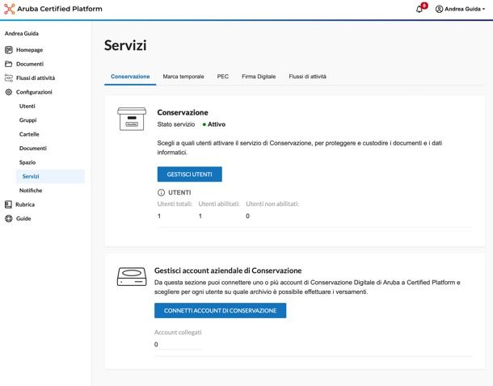Open Cartelle under Configurazioni
The height and width of the screenshot is (386, 493).
click(29, 134)
